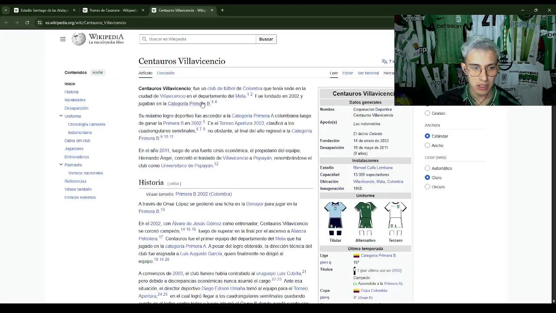Viewport: 556px width, 313px height.
Task: Go to Jugadores in contents sidebar
Action: pyautogui.click(x=74, y=149)
